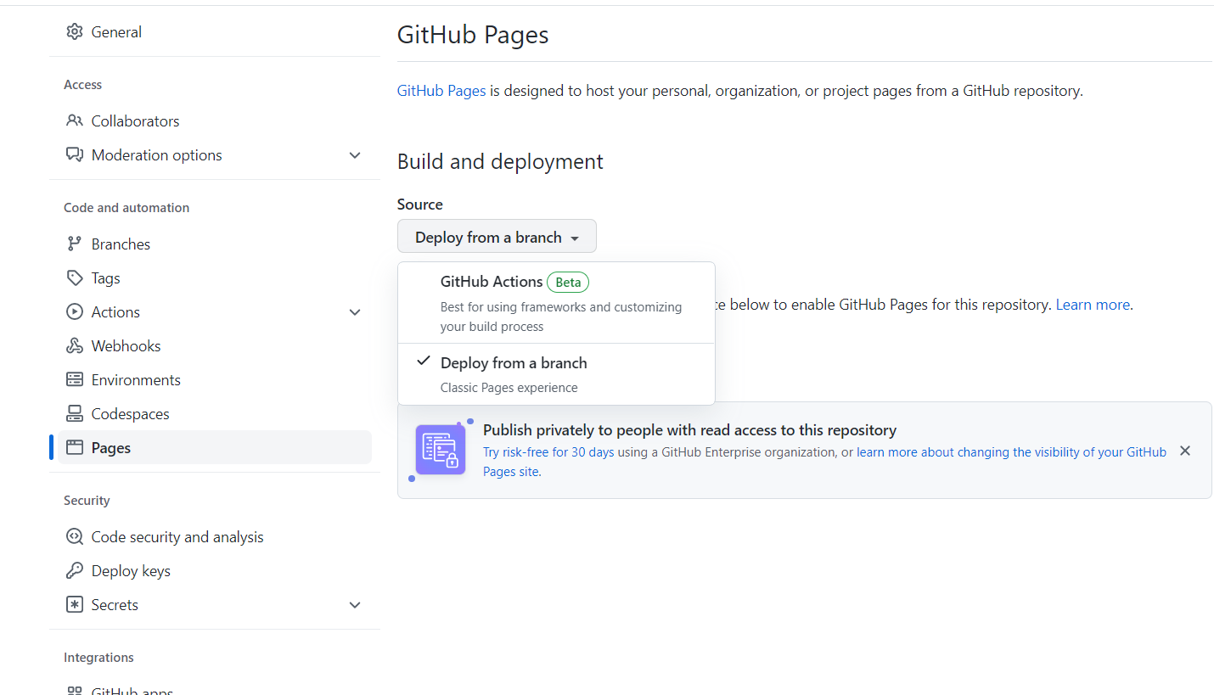Click Try risk-free for 30 days link
1214x695 pixels.
(548, 452)
